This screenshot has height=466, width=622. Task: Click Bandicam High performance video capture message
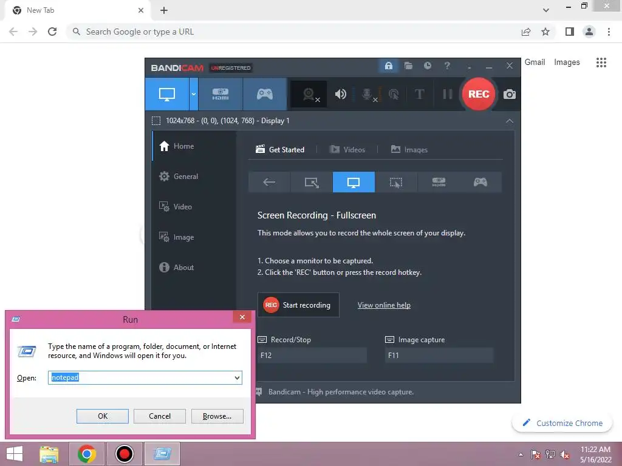341,392
